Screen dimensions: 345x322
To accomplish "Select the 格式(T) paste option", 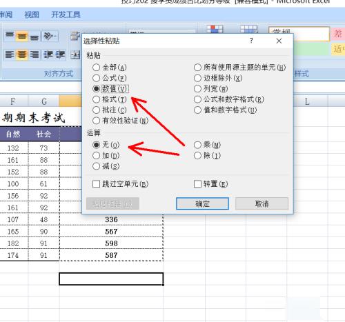I will tap(110, 99).
